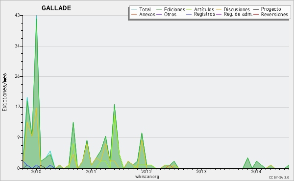Select the Proyecto legend entry
This screenshot has height=181, width=294.
click(x=271, y=9)
